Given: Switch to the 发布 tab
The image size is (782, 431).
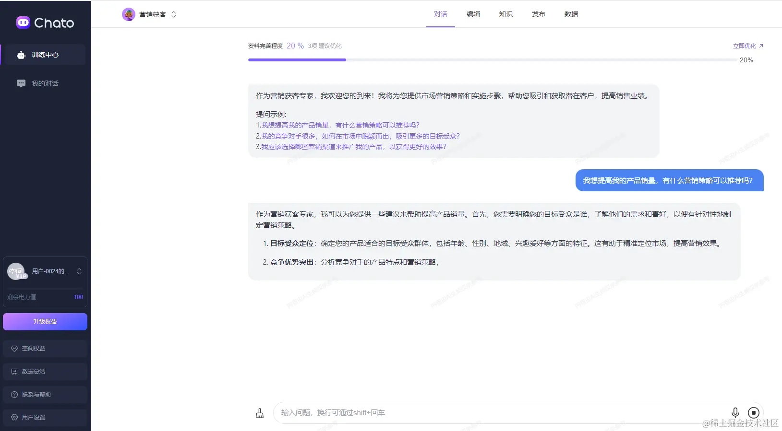Looking at the screenshot, I should [x=539, y=14].
